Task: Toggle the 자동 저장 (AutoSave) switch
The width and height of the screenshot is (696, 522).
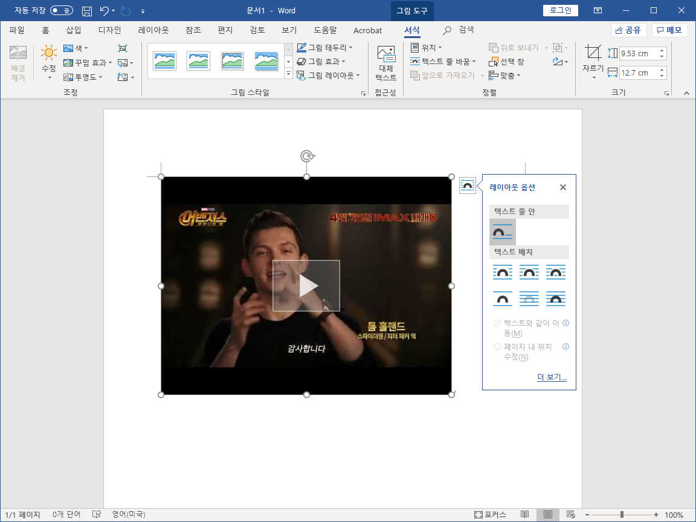Action: (x=61, y=11)
